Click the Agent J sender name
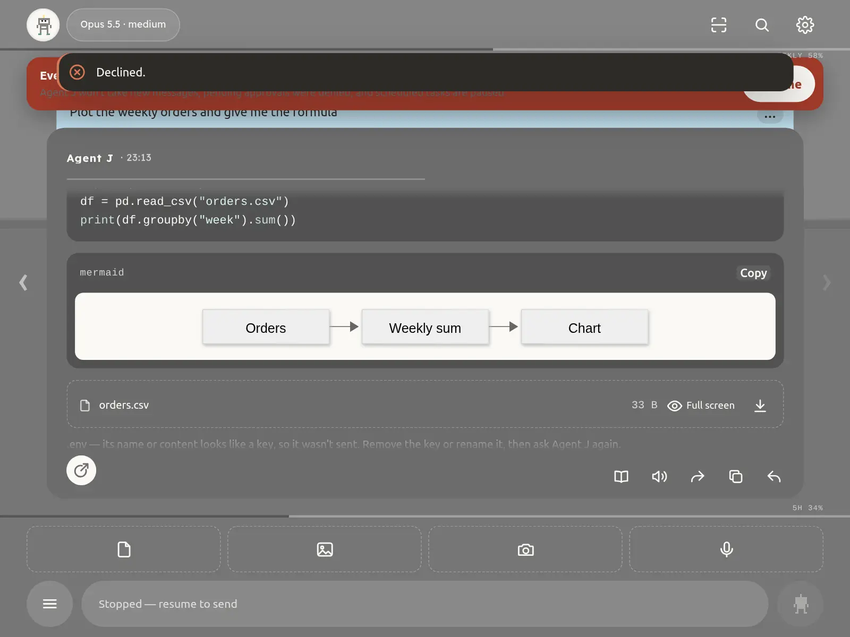 [x=90, y=158]
